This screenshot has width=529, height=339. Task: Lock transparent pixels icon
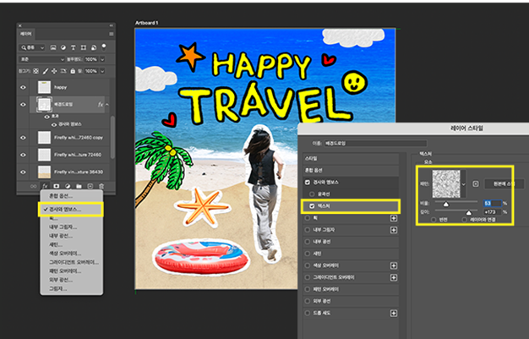pyautogui.click(x=35, y=71)
